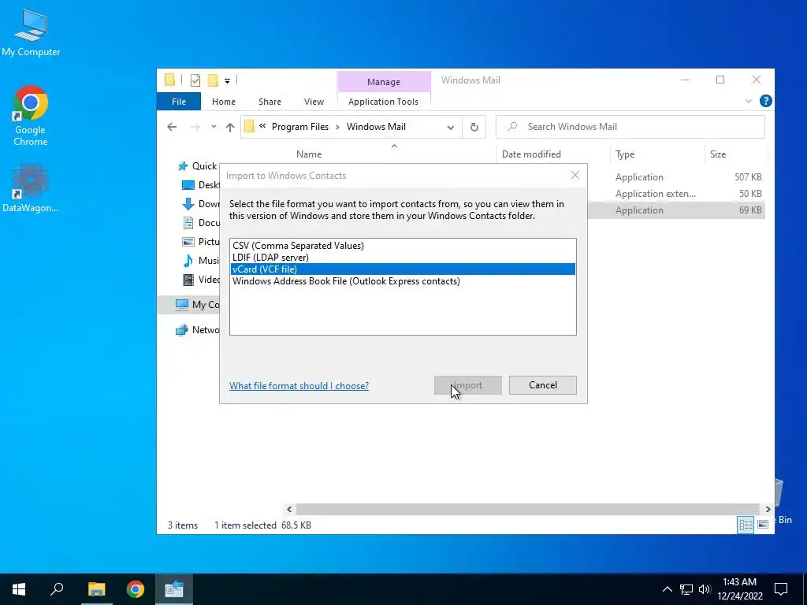This screenshot has height=605, width=807.
Task: Click the Properties quick access icon
Action: tap(195, 80)
